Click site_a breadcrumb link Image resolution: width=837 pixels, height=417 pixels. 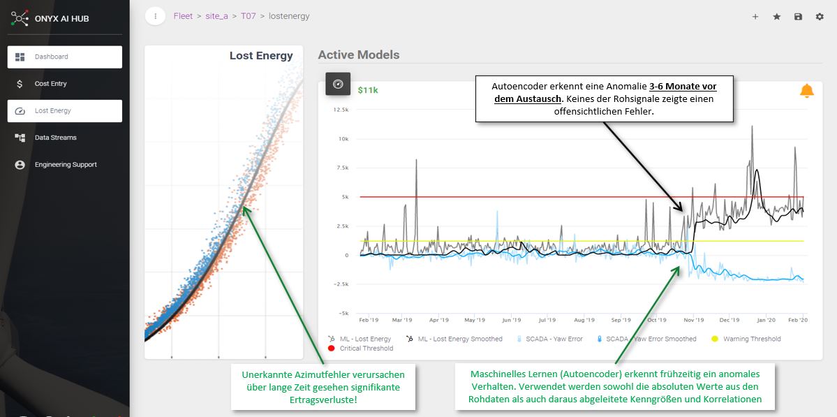tap(216, 16)
